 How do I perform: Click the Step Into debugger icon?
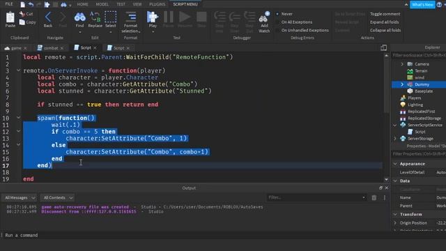[x=220, y=17]
